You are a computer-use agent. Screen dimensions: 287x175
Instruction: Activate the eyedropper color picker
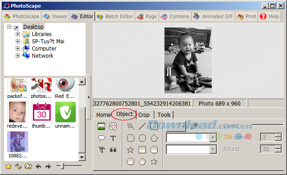(194, 126)
